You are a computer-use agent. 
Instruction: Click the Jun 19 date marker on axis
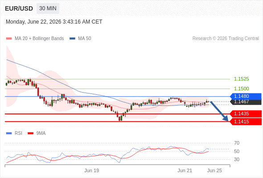coord(91,170)
